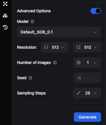Viewport: 106px width, 125px height.
Task: Click the picture icon in images count box
Action: tap(79, 62)
